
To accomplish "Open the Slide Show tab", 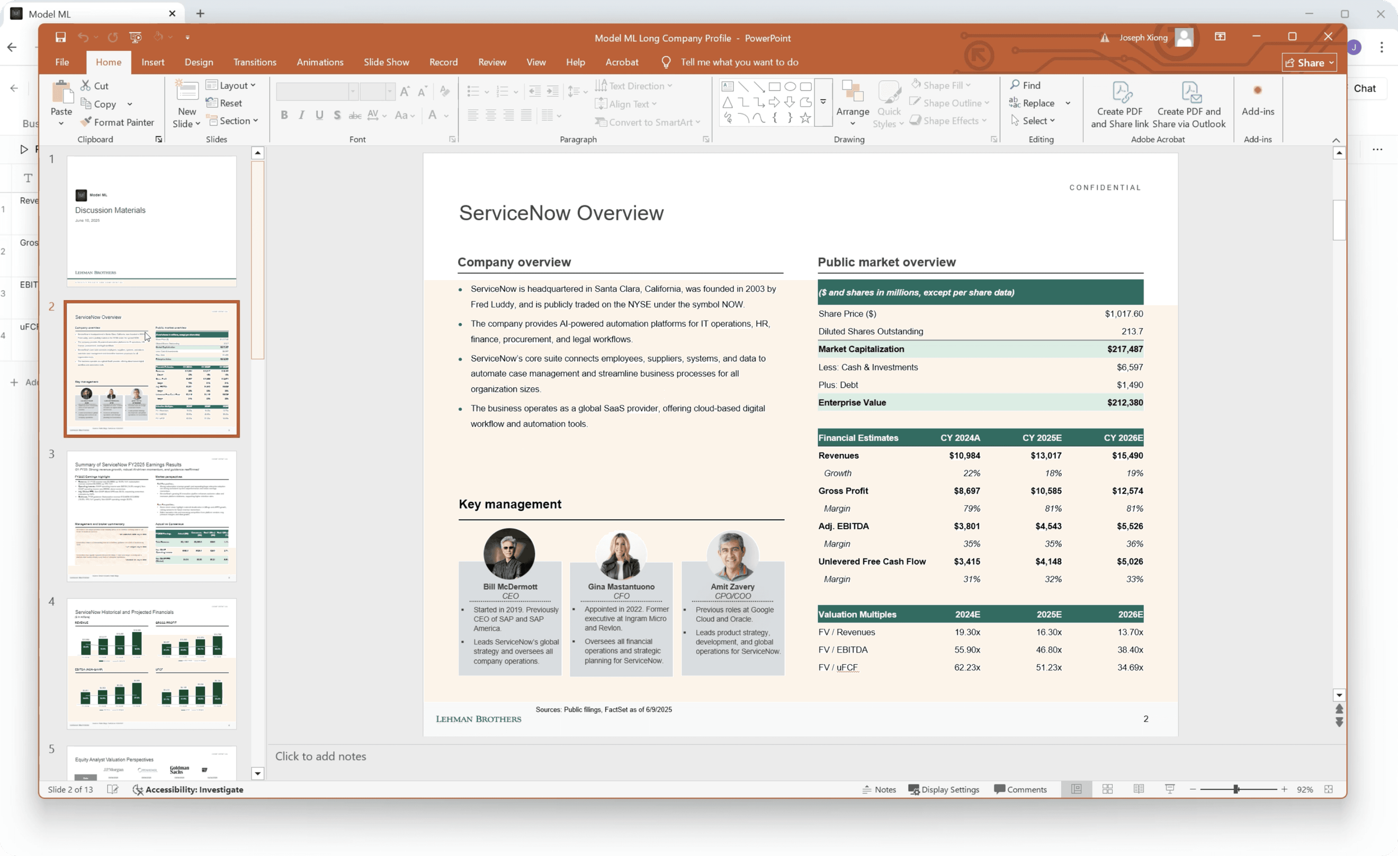I will [x=386, y=62].
